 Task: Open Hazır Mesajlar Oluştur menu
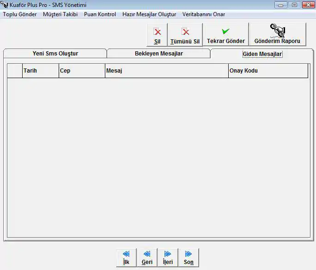click(149, 14)
